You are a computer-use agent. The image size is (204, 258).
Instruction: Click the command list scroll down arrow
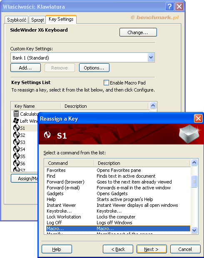(x=194, y=230)
